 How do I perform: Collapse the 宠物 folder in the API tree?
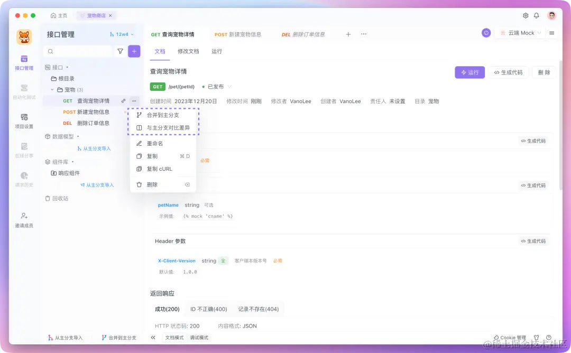point(51,89)
